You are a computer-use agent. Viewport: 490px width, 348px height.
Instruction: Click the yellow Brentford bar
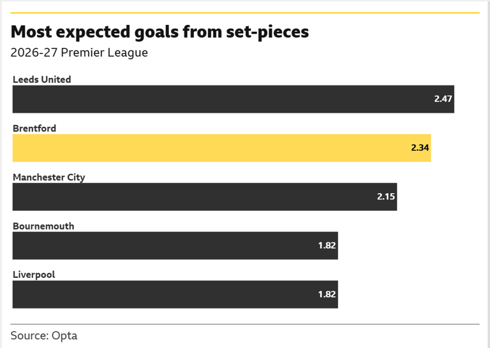[x=221, y=148]
